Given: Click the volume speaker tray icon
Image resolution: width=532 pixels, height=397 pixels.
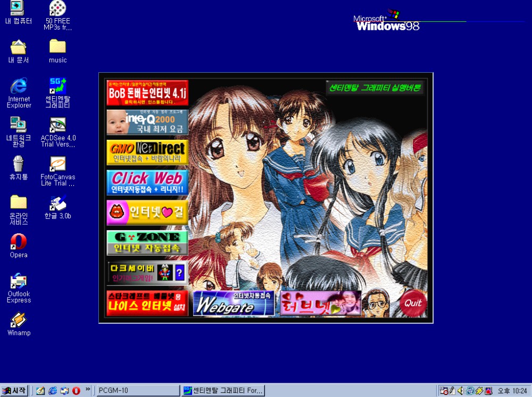Looking at the screenshot, I should point(461,391).
